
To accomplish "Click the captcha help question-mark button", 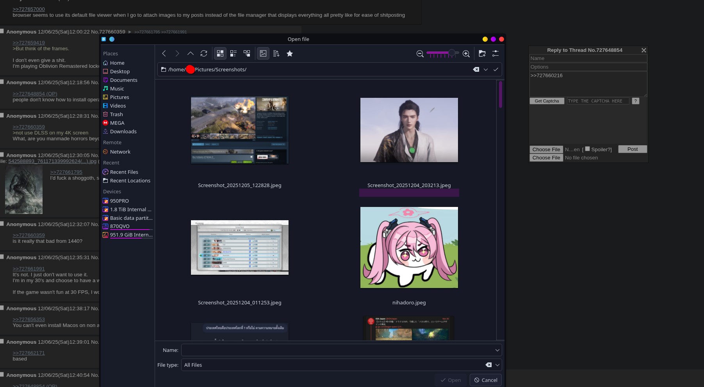I will click(636, 101).
